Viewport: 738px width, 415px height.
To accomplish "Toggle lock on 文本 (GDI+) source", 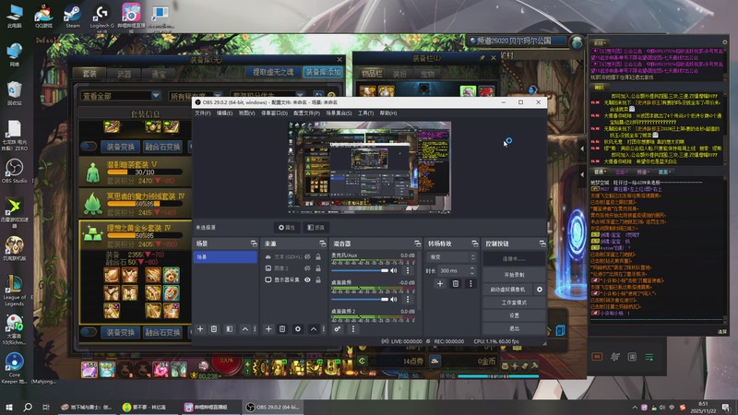I will tap(318, 257).
